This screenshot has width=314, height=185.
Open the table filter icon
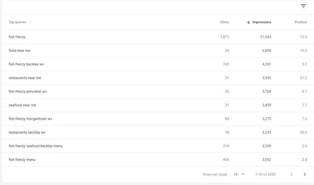tap(304, 6)
